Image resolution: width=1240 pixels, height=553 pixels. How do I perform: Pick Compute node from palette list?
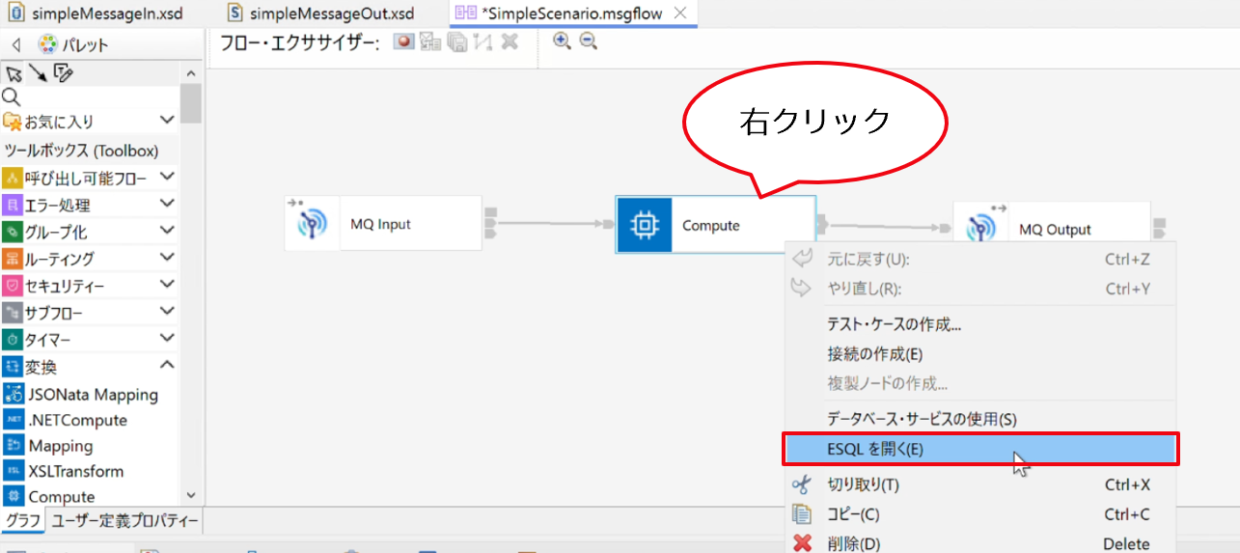coord(49,497)
